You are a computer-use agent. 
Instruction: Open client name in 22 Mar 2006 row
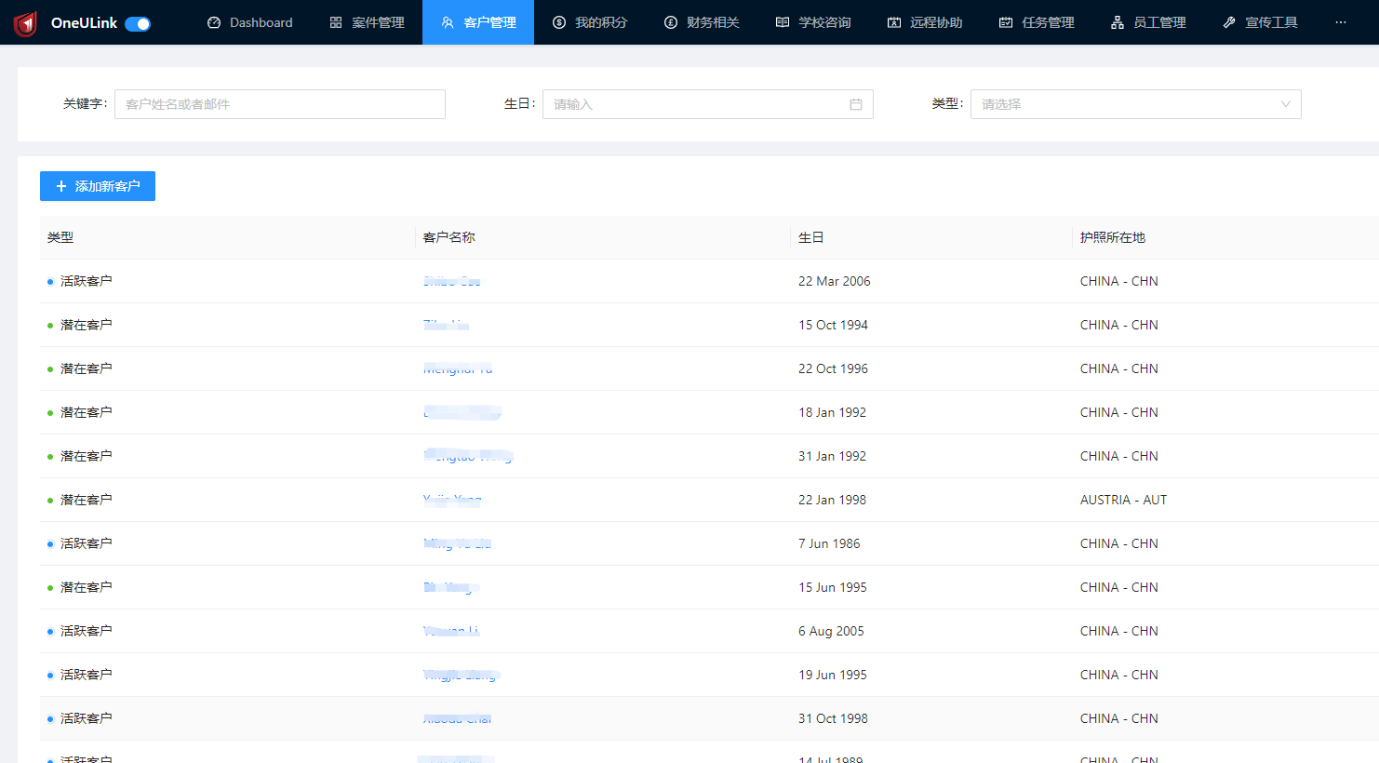452,281
